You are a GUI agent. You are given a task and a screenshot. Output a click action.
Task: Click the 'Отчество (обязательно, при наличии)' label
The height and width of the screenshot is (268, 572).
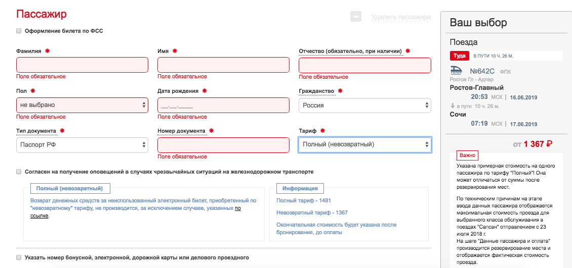click(x=350, y=51)
